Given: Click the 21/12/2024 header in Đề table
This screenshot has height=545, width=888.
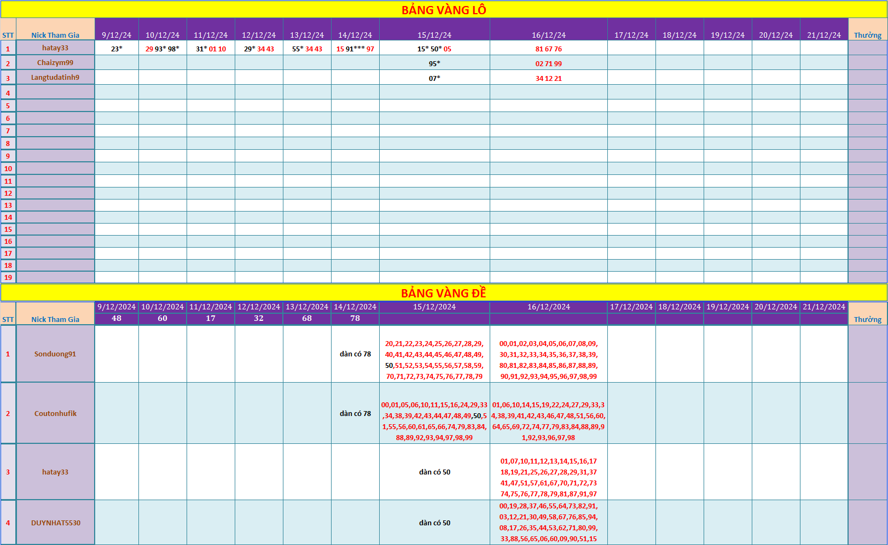Looking at the screenshot, I should [x=824, y=307].
